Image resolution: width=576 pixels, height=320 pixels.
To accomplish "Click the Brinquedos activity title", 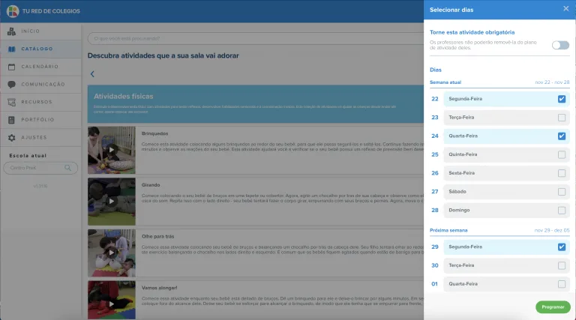I will 154,133.
